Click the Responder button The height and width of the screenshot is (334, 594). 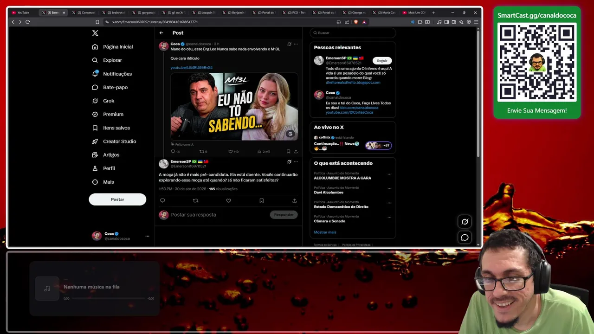(x=284, y=215)
